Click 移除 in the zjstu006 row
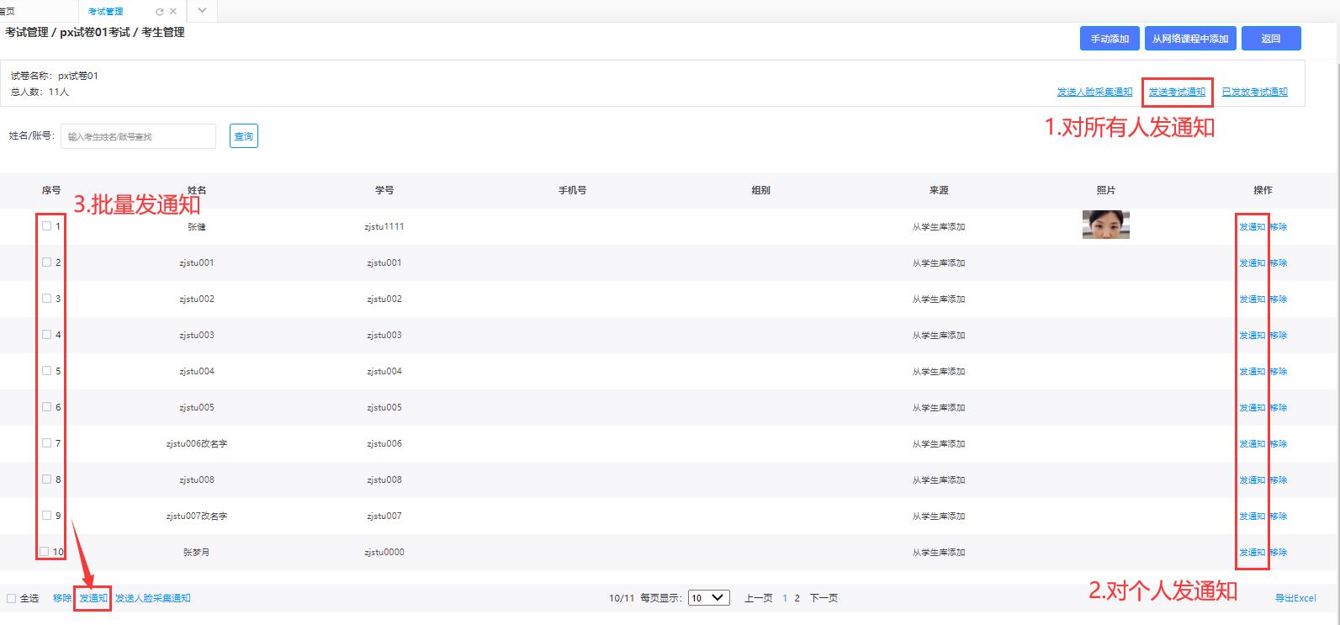Screen dimensions: 1340x625 coord(1279,443)
